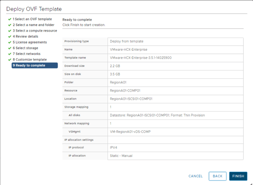The height and width of the screenshot is (185, 253).
Task: Click the checkmark next to Select networks
Action: point(9,54)
